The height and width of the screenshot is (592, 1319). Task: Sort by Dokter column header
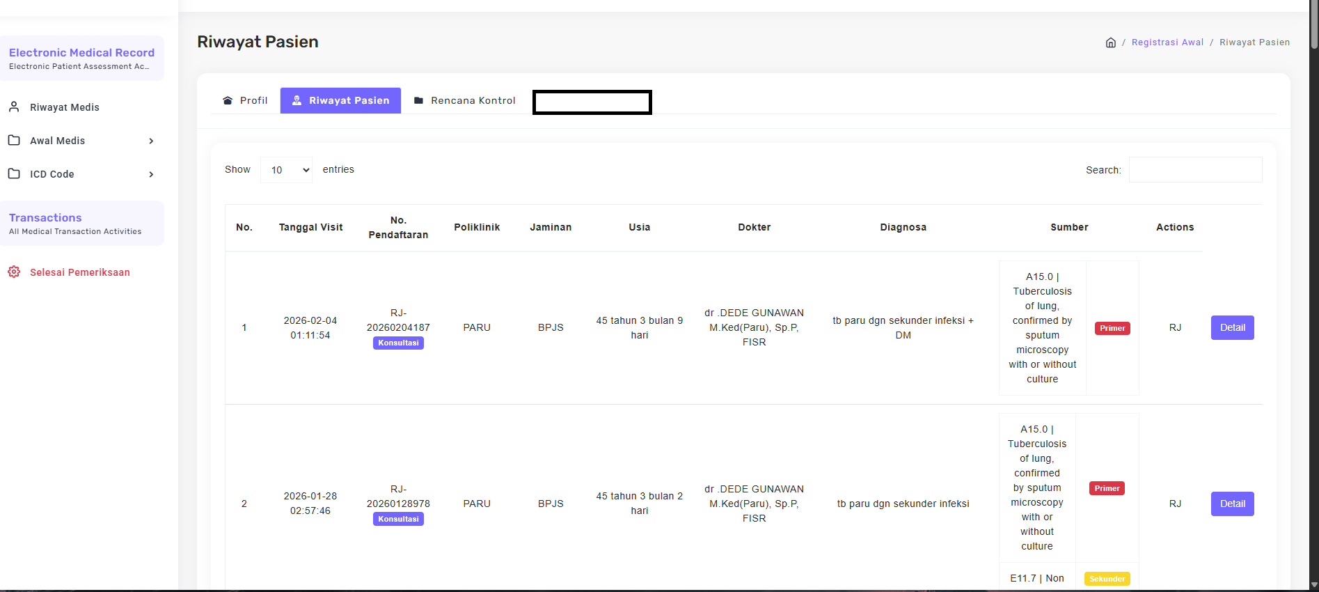click(754, 228)
